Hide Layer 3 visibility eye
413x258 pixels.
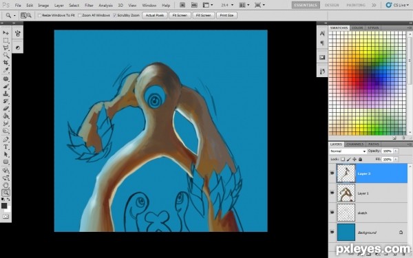(332, 173)
